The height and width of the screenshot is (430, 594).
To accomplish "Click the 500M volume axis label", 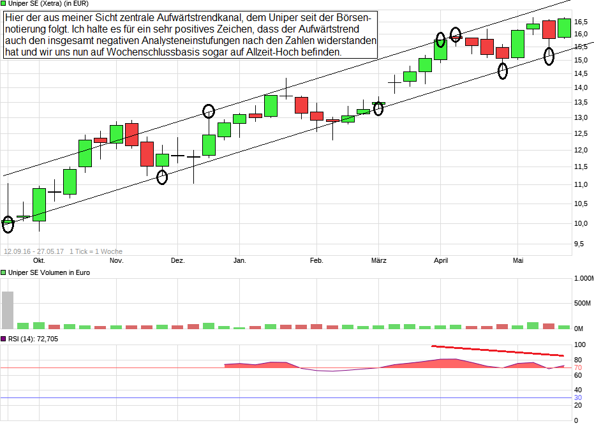I will click(583, 303).
